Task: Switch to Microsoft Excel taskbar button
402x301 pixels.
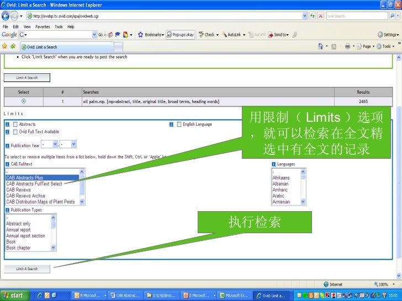Action: (x=234, y=295)
